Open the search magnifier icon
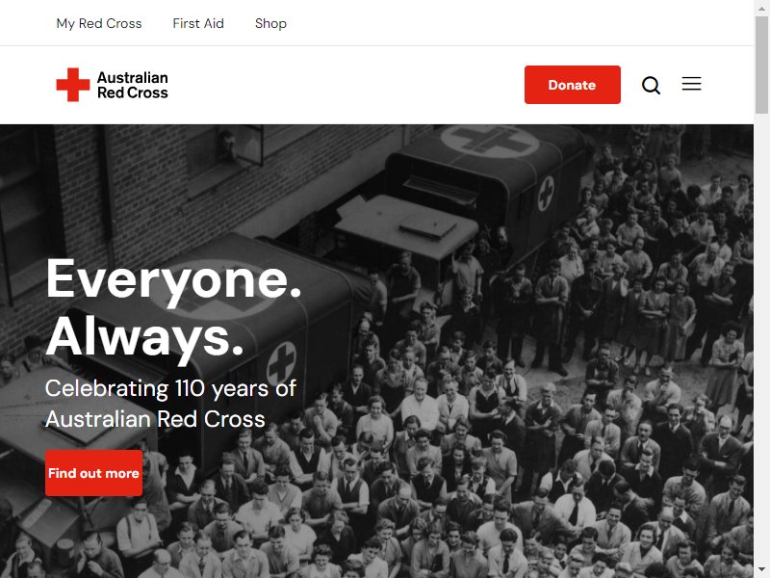The height and width of the screenshot is (578, 770). pos(651,85)
